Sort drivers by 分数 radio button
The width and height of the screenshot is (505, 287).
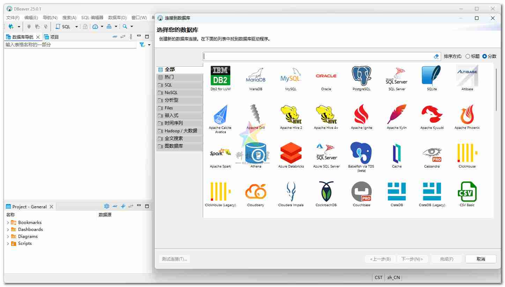click(484, 56)
